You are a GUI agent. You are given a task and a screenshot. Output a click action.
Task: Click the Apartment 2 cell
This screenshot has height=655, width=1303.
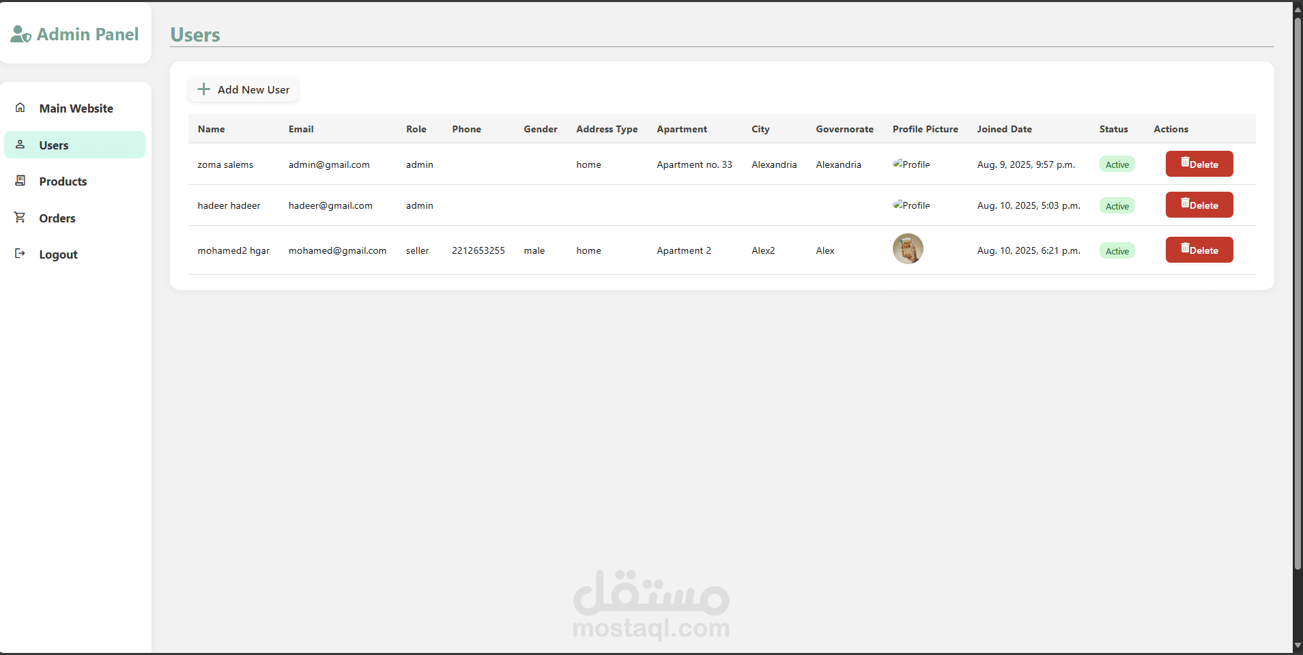point(684,250)
